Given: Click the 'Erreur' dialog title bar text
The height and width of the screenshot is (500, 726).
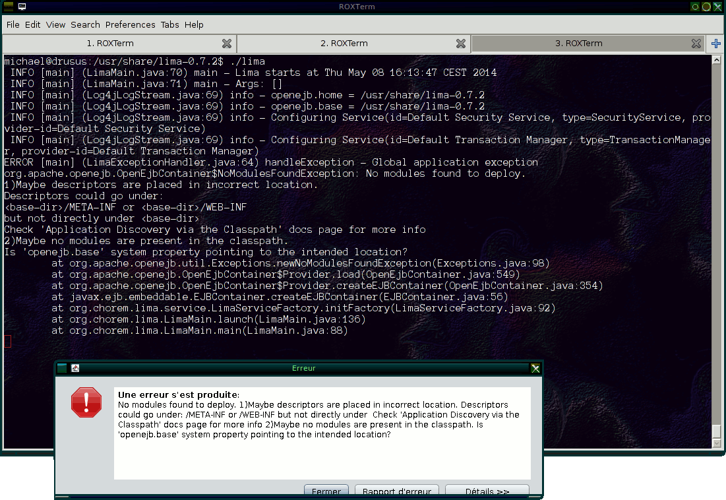Looking at the screenshot, I should [304, 368].
